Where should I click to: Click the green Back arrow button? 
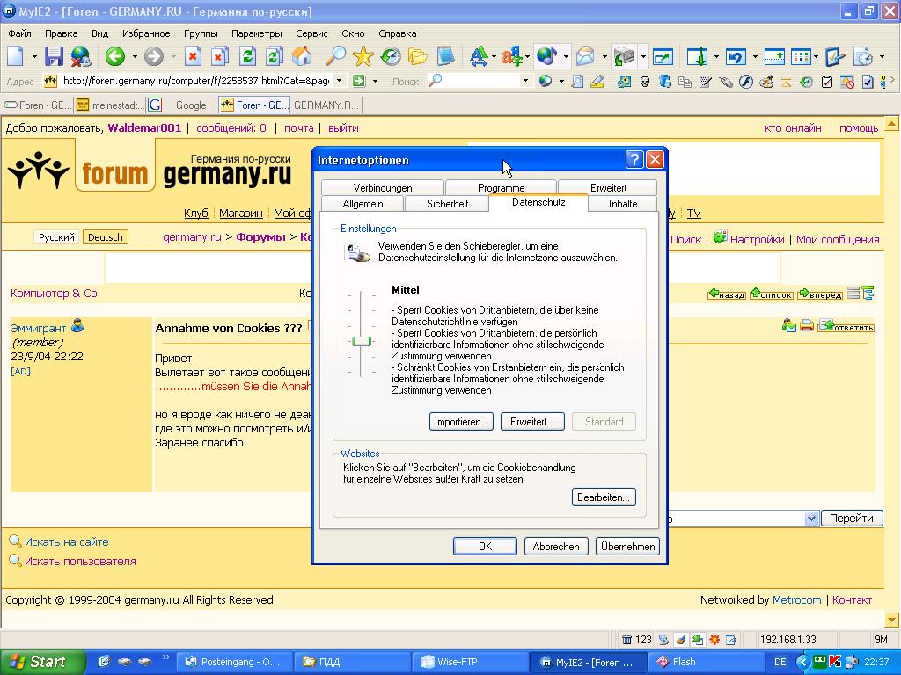point(115,56)
